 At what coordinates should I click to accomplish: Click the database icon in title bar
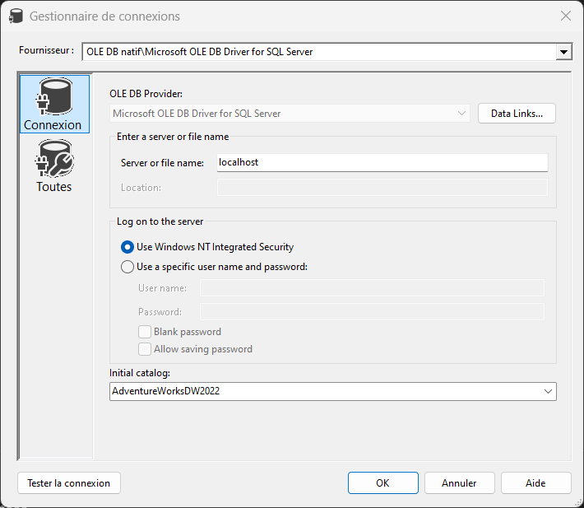click(16, 16)
